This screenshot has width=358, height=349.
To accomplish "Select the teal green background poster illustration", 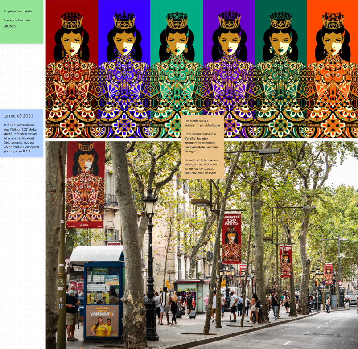I will point(177,69).
